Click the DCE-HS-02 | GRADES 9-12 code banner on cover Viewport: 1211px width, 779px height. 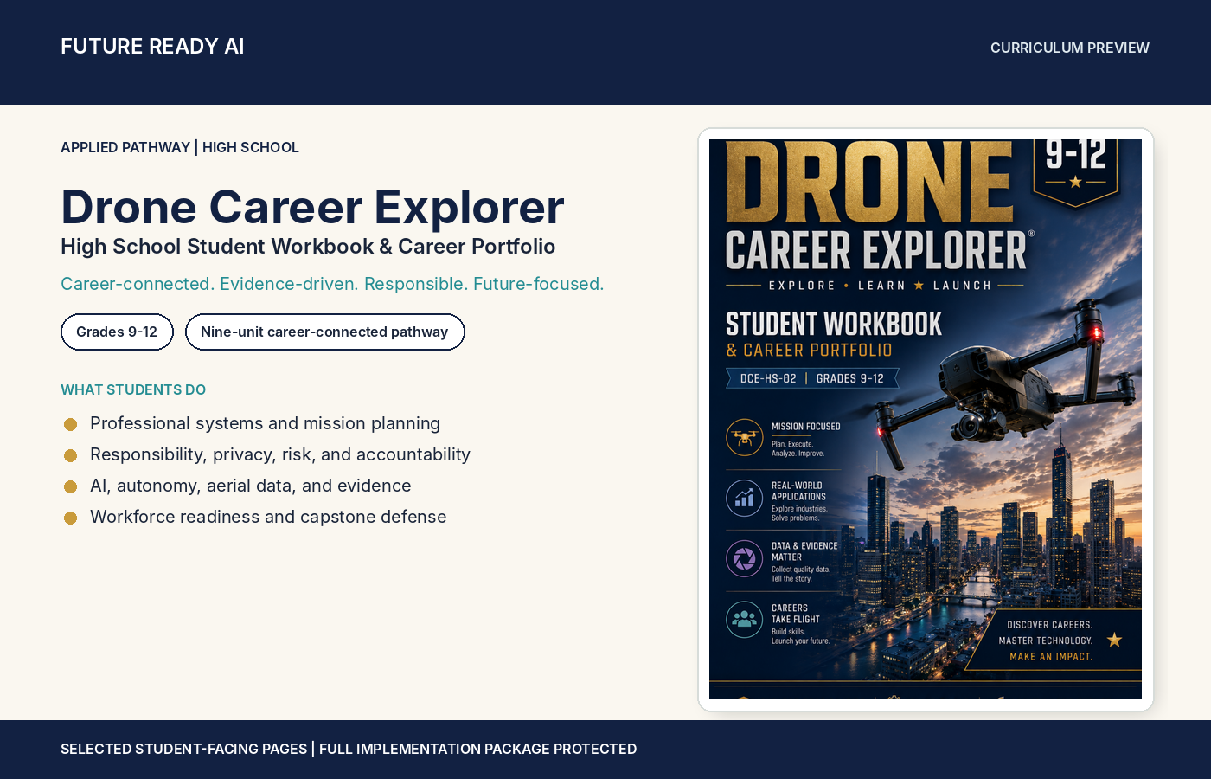[x=812, y=378]
